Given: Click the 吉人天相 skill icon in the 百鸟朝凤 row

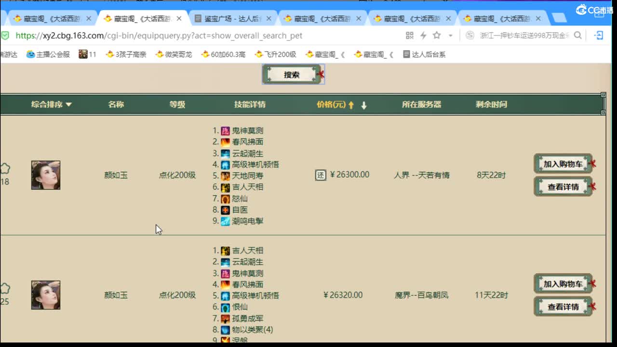Looking at the screenshot, I should (225, 251).
